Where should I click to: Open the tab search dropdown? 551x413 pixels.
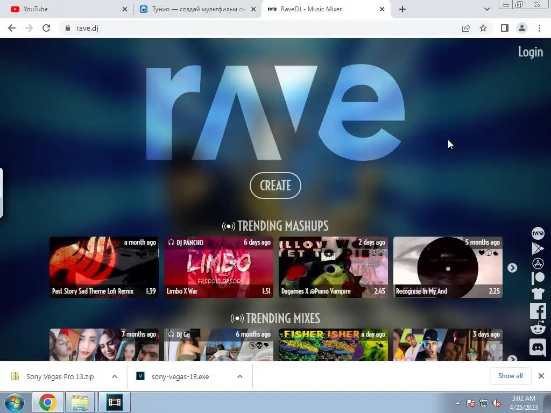click(486, 9)
